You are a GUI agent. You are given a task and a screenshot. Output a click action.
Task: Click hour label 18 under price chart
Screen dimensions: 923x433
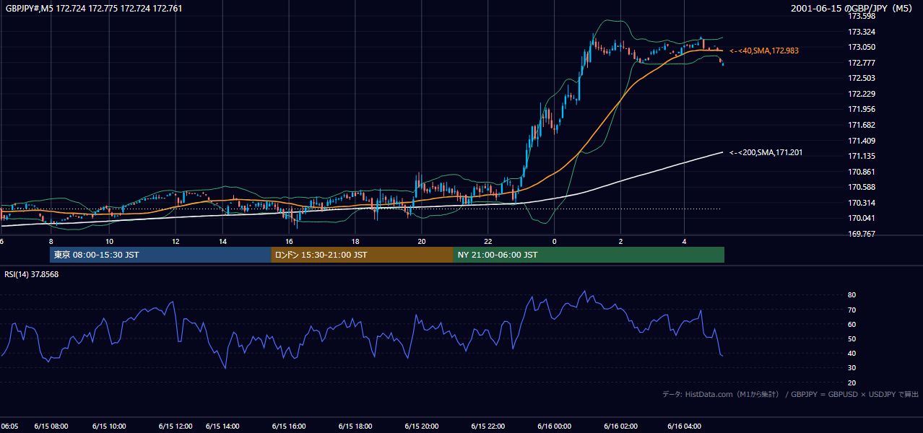tap(355, 241)
